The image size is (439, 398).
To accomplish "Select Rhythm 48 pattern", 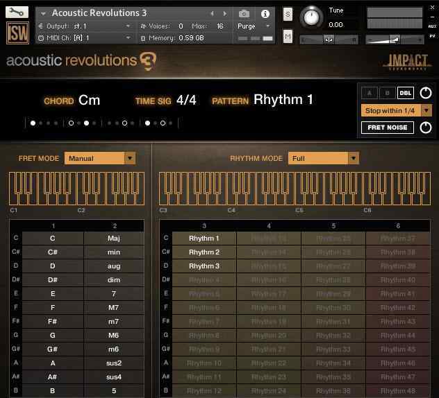I will (x=398, y=391).
